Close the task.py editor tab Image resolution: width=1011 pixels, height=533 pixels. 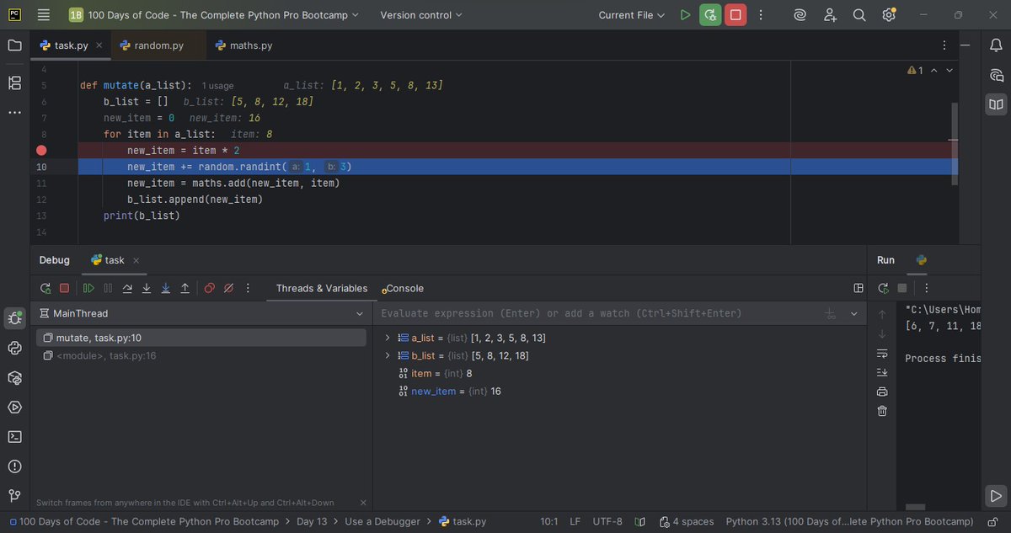tap(99, 45)
